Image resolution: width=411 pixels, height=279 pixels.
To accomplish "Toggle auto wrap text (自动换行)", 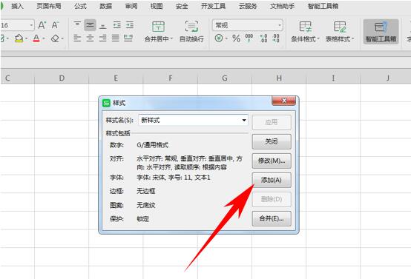I will point(191,31).
